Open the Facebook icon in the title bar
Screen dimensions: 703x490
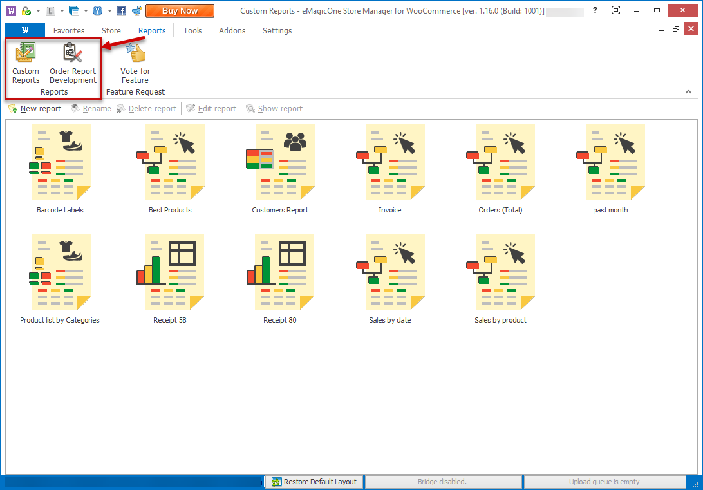point(120,11)
